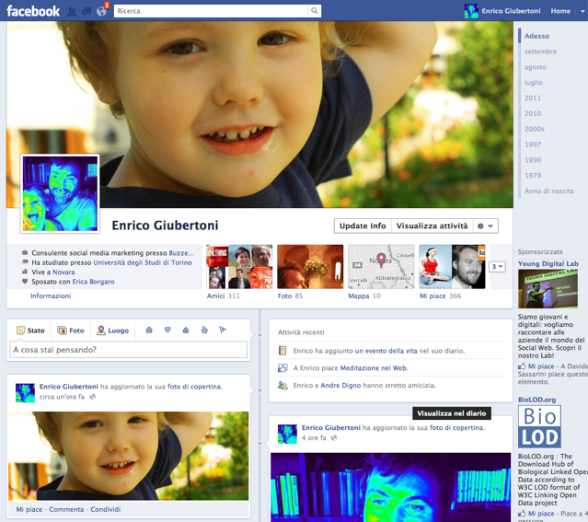588x522 pixels.
Task: Open Erica Borgaro profile link
Action: pyautogui.click(x=93, y=282)
